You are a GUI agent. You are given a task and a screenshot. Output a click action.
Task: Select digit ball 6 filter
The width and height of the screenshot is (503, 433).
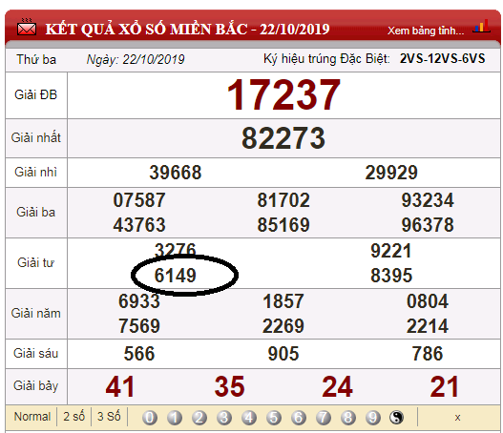pyautogui.click(x=299, y=418)
